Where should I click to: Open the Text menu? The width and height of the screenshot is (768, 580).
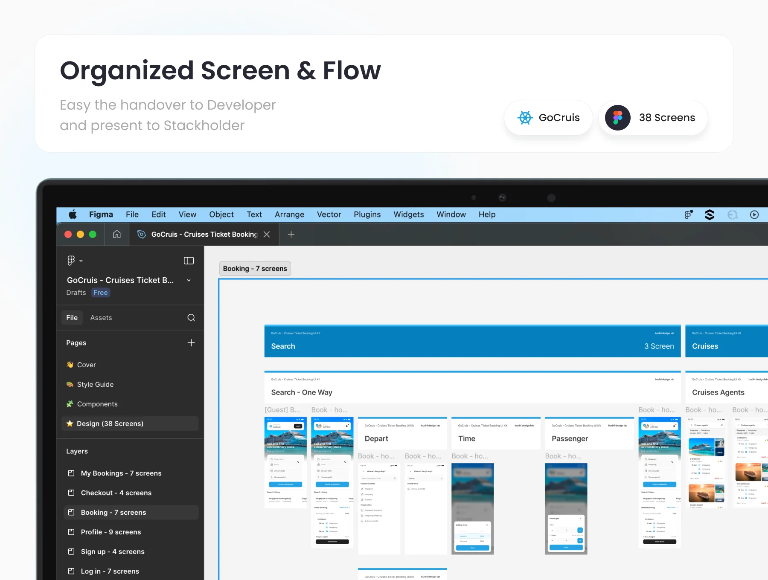click(254, 215)
